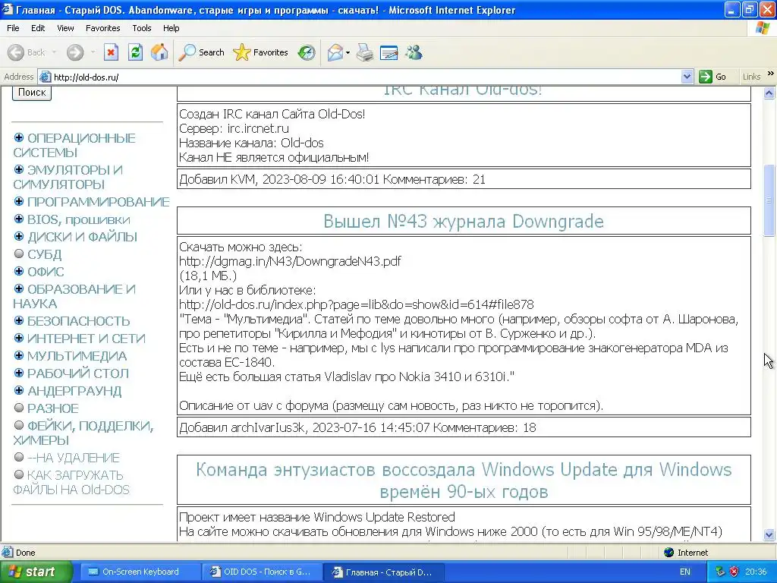
Task: Open СУБД category link
Action: [45, 254]
